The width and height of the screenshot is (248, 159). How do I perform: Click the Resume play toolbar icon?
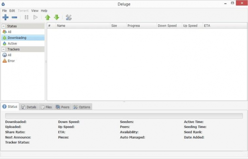point(36,17)
